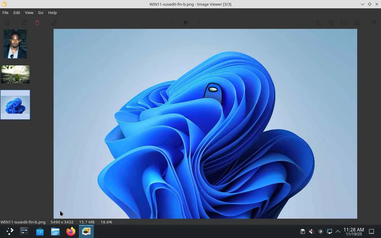Click the Zoom Out toolbar icon

[x=331, y=23]
